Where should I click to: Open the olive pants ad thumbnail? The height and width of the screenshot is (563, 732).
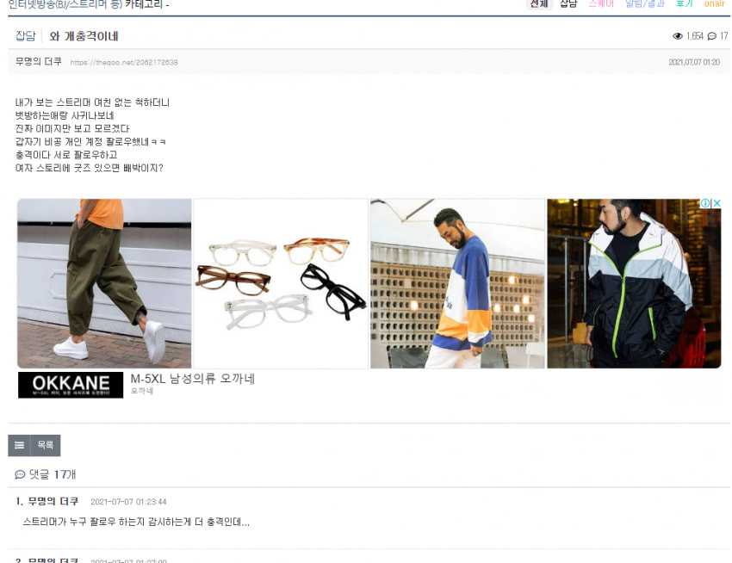(x=104, y=283)
